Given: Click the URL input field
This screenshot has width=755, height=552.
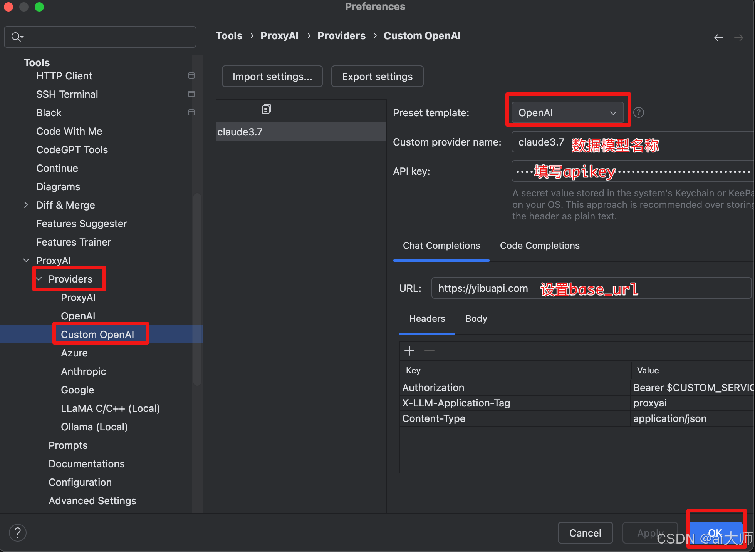Looking at the screenshot, I should (591, 288).
